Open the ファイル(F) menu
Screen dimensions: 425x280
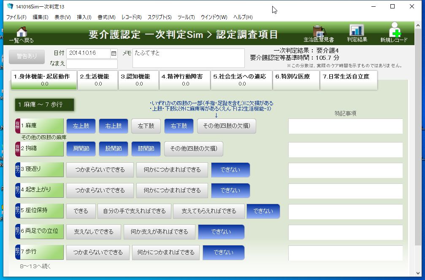[x=16, y=17]
